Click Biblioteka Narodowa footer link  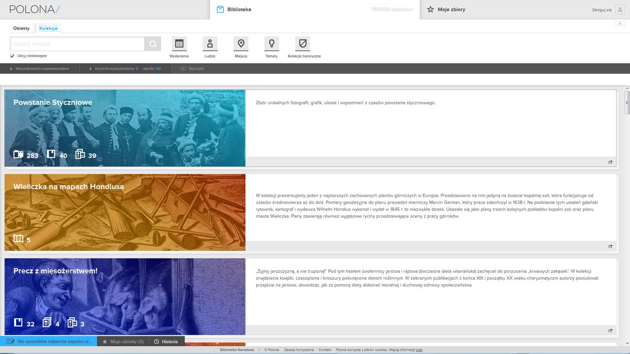237,350
